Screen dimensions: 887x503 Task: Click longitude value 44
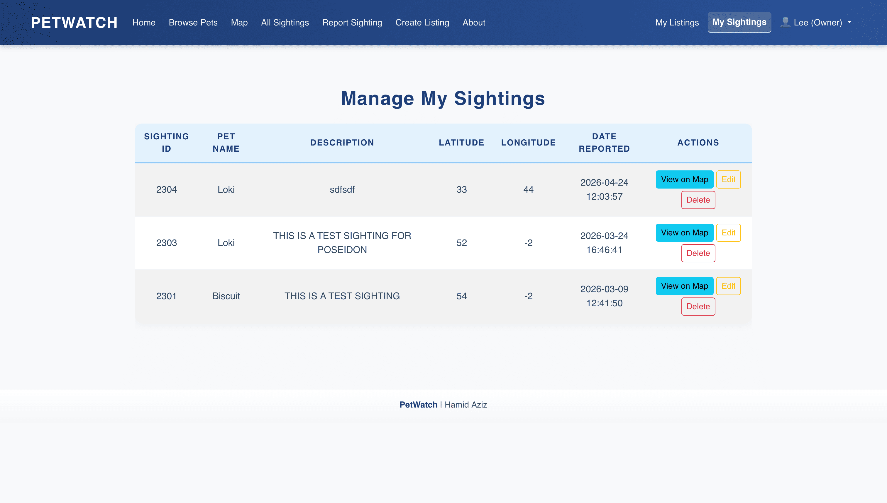[528, 189]
